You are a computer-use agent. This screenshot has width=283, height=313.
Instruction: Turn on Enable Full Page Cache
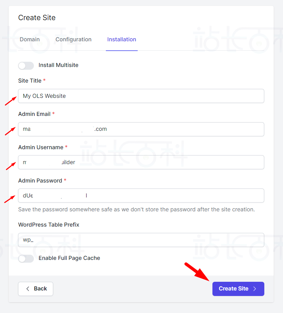click(x=26, y=259)
